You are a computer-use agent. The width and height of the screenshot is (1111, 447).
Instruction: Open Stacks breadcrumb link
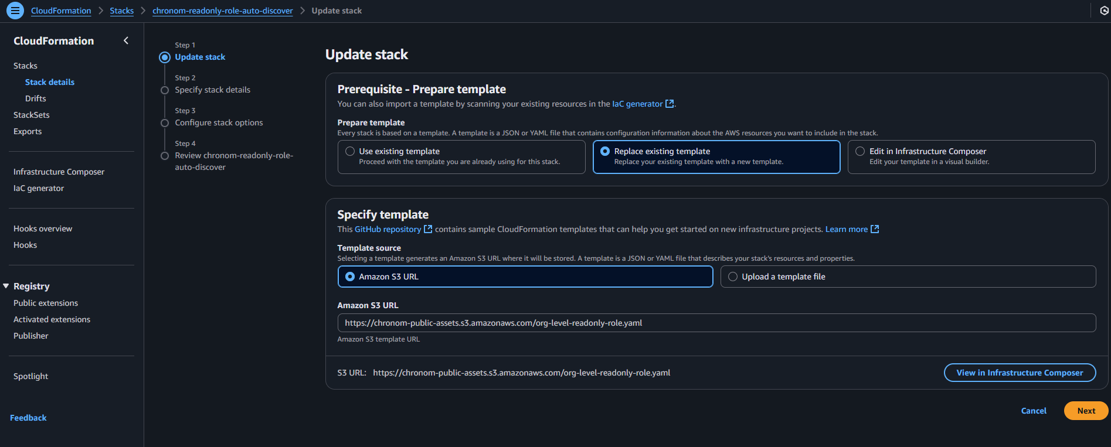(121, 11)
